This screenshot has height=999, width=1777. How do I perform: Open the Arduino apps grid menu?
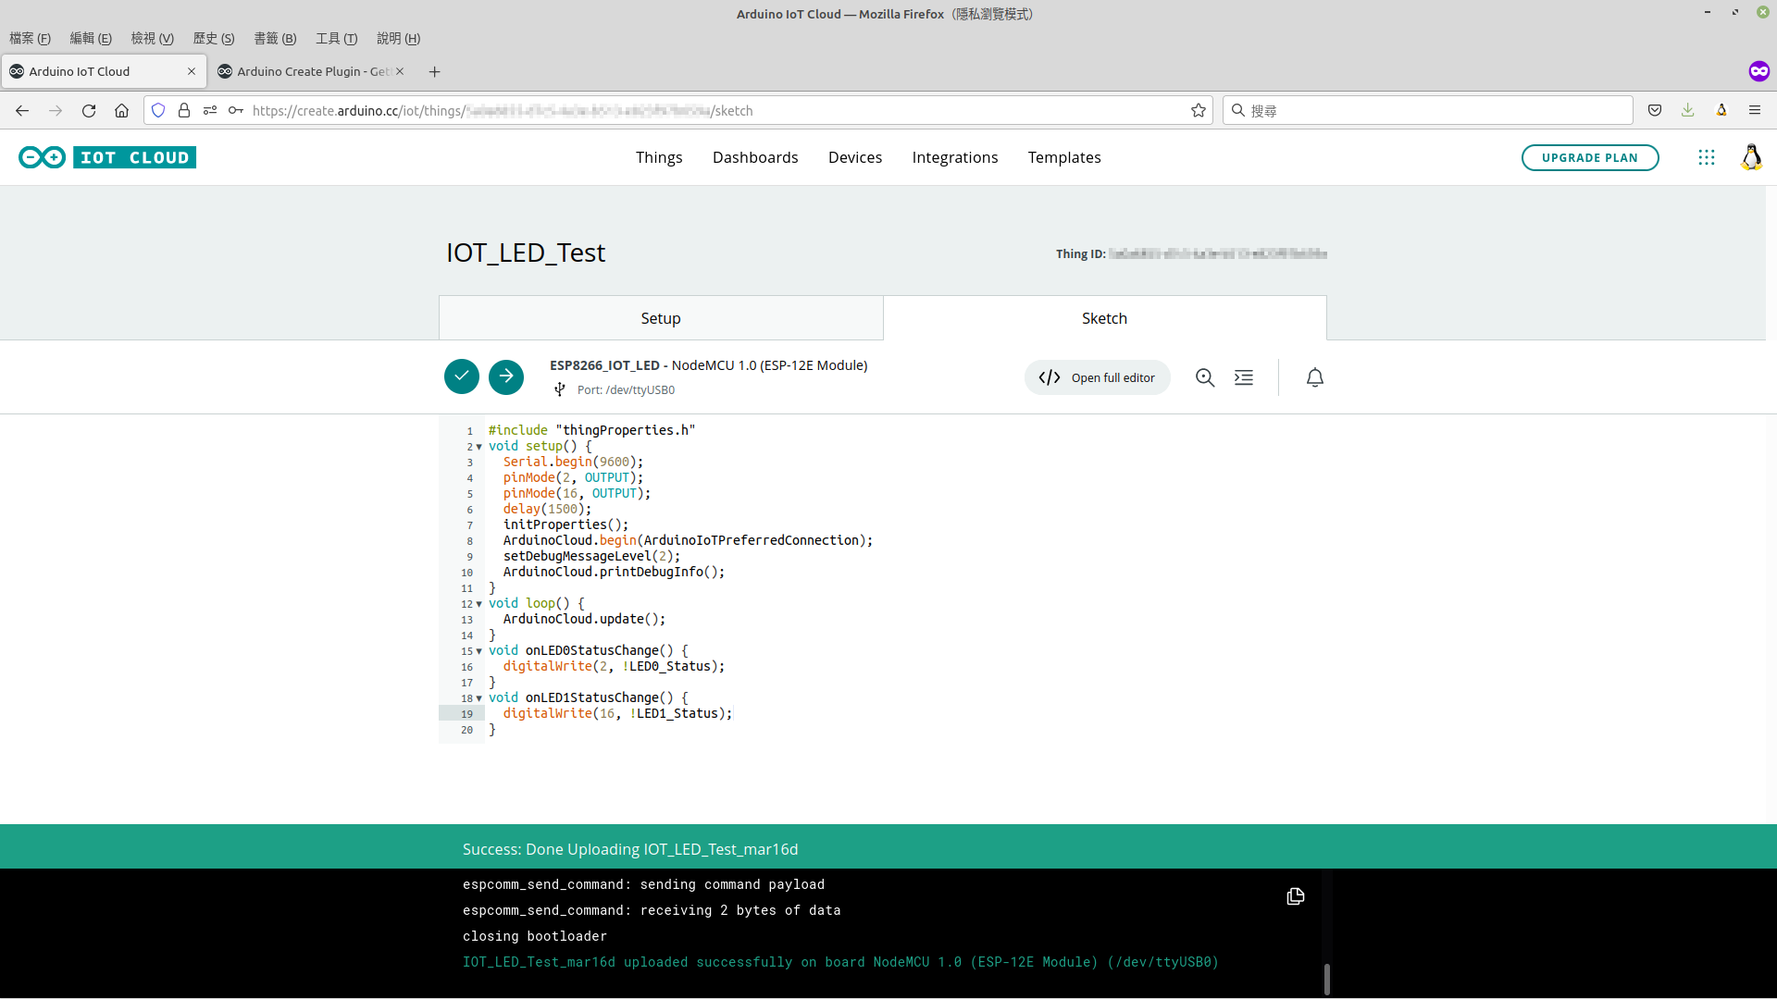(1706, 157)
